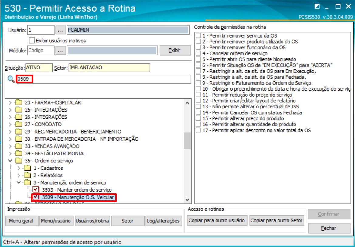Click folder icon of 23 - FARMA-HOSPITALAR

(x=19, y=103)
